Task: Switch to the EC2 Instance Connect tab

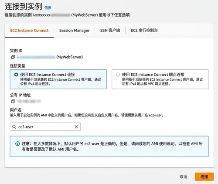Action: [x=29, y=31]
